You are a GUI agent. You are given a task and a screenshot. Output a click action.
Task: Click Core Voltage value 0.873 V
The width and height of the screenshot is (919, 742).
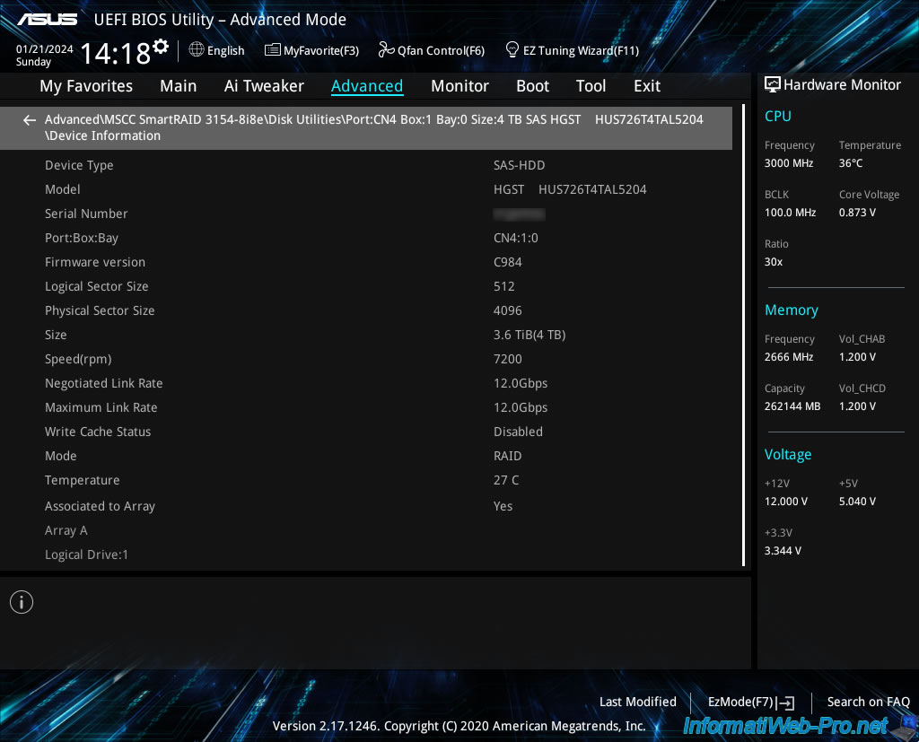coord(857,212)
